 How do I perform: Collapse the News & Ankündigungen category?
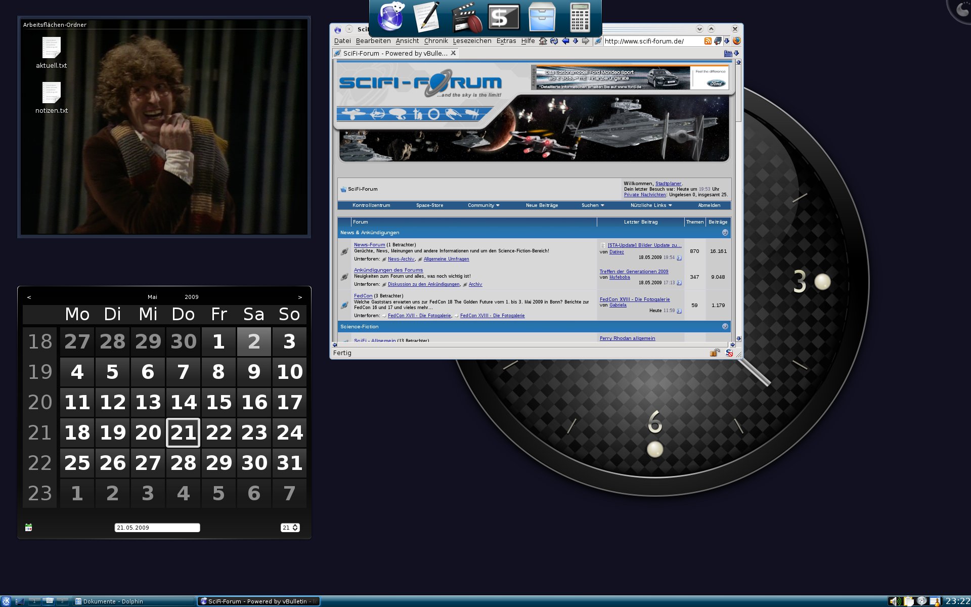point(725,233)
